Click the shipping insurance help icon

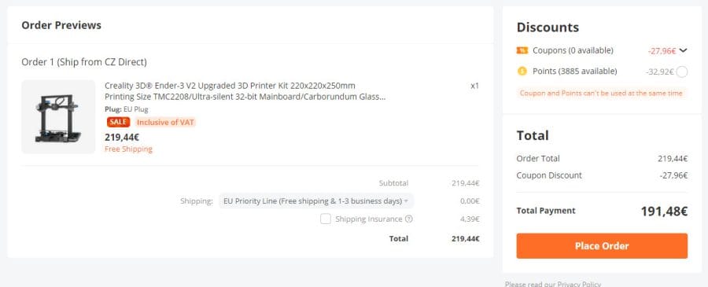point(408,219)
